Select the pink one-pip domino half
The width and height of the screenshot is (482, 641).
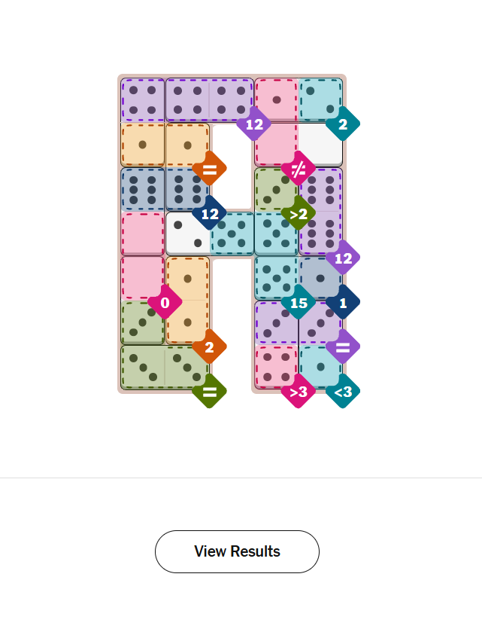(276, 99)
